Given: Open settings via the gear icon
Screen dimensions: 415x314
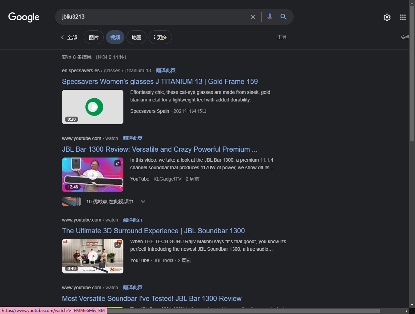Looking at the screenshot, I should click(387, 17).
